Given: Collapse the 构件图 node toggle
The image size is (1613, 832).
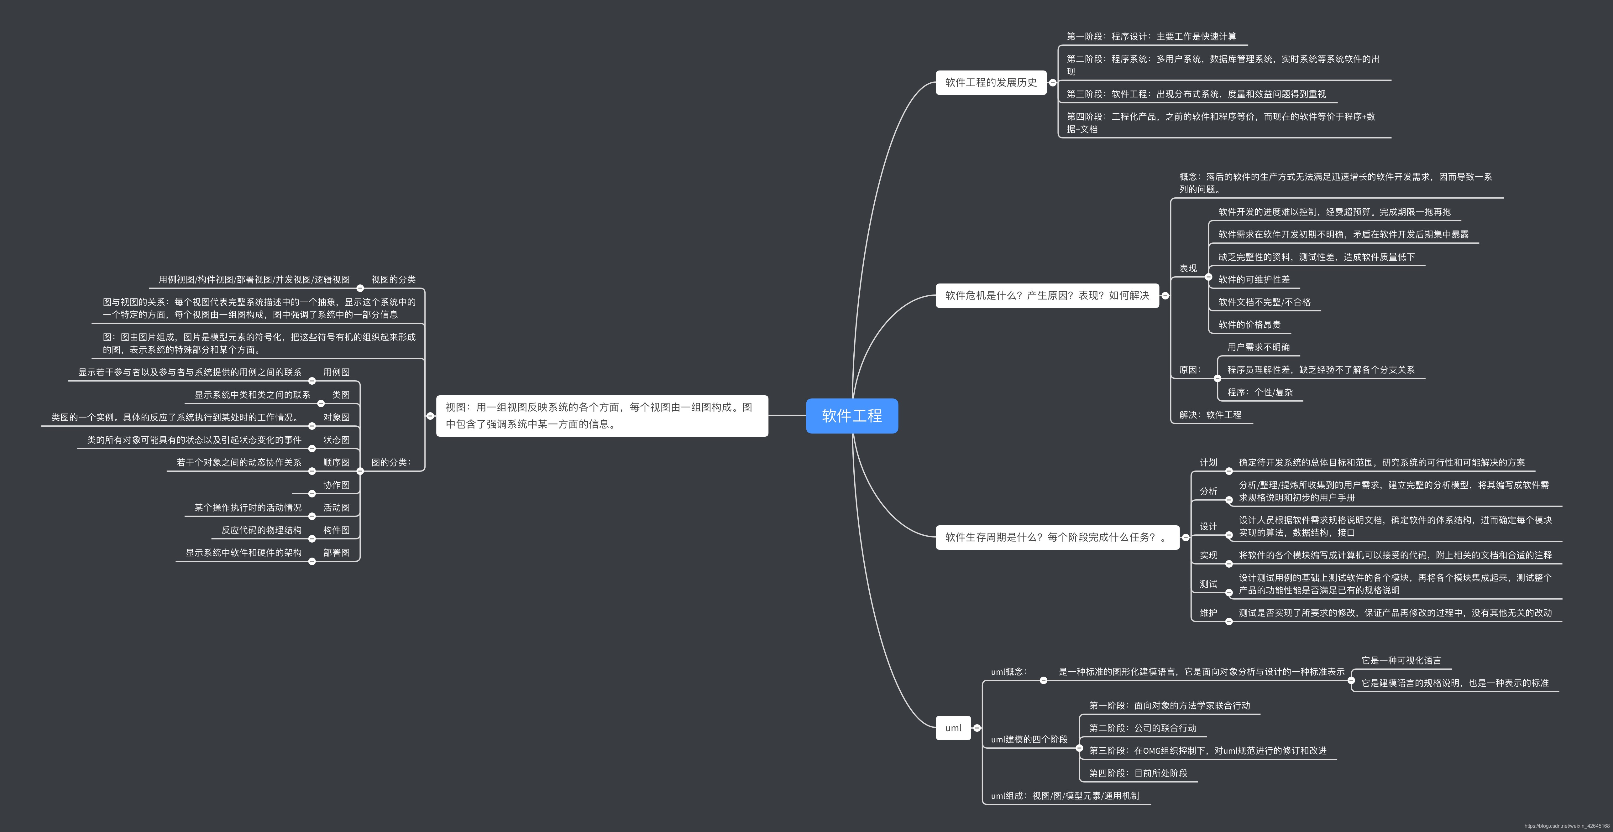Looking at the screenshot, I should [x=312, y=538].
